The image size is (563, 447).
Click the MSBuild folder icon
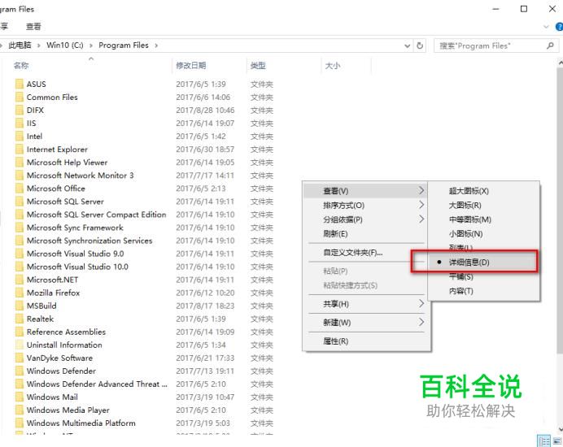pyautogui.click(x=20, y=306)
